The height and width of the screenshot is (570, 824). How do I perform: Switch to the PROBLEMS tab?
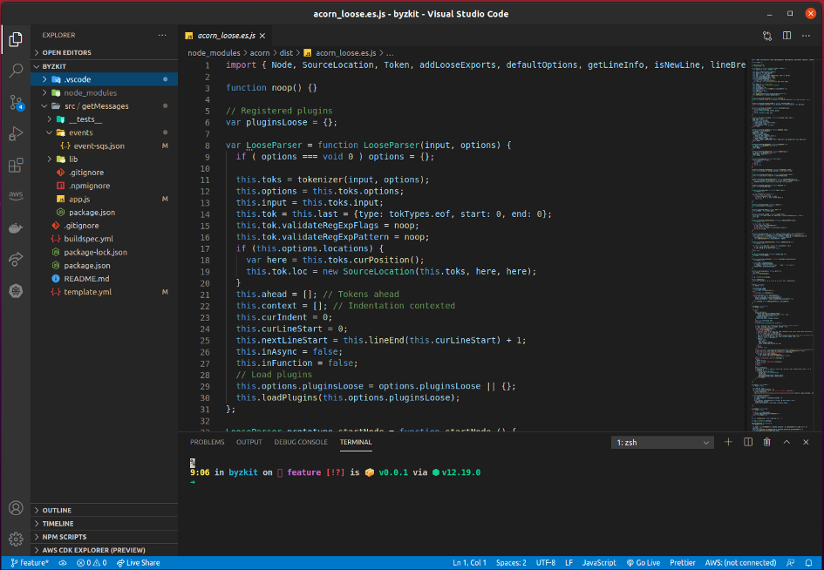[x=207, y=443]
